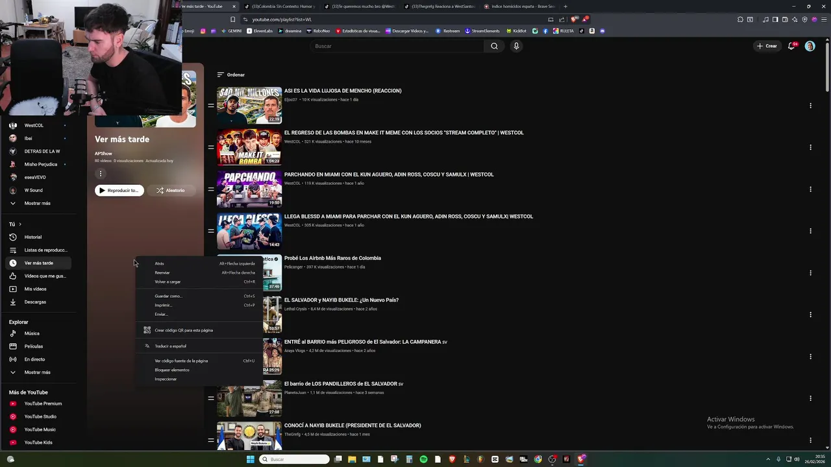Select Volver a cargar in context menu
Image resolution: width=831 pixels, height=467 pixels.
pyautogui.click(x=200, y=281)
